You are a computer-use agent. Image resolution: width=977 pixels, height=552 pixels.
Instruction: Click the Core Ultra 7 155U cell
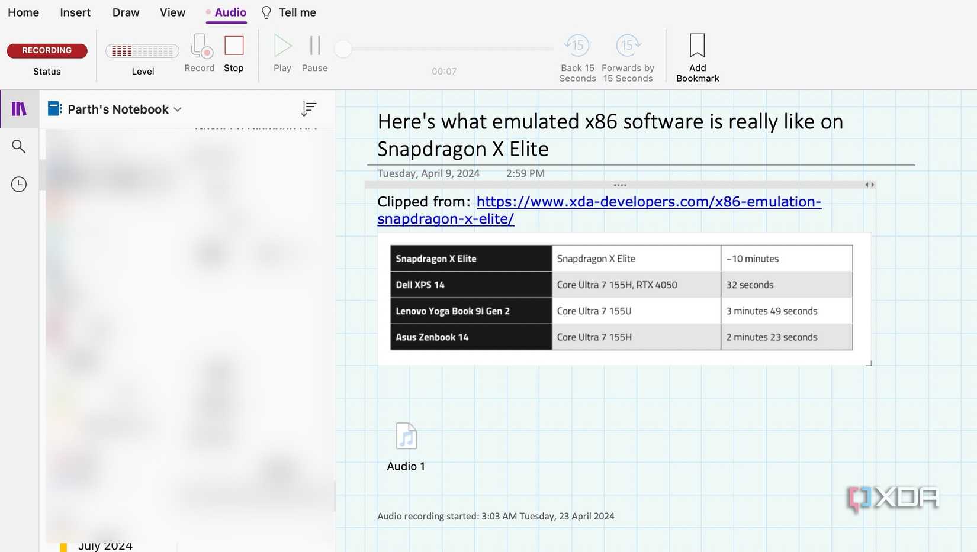pyautogui.click(x=637, y=311)
